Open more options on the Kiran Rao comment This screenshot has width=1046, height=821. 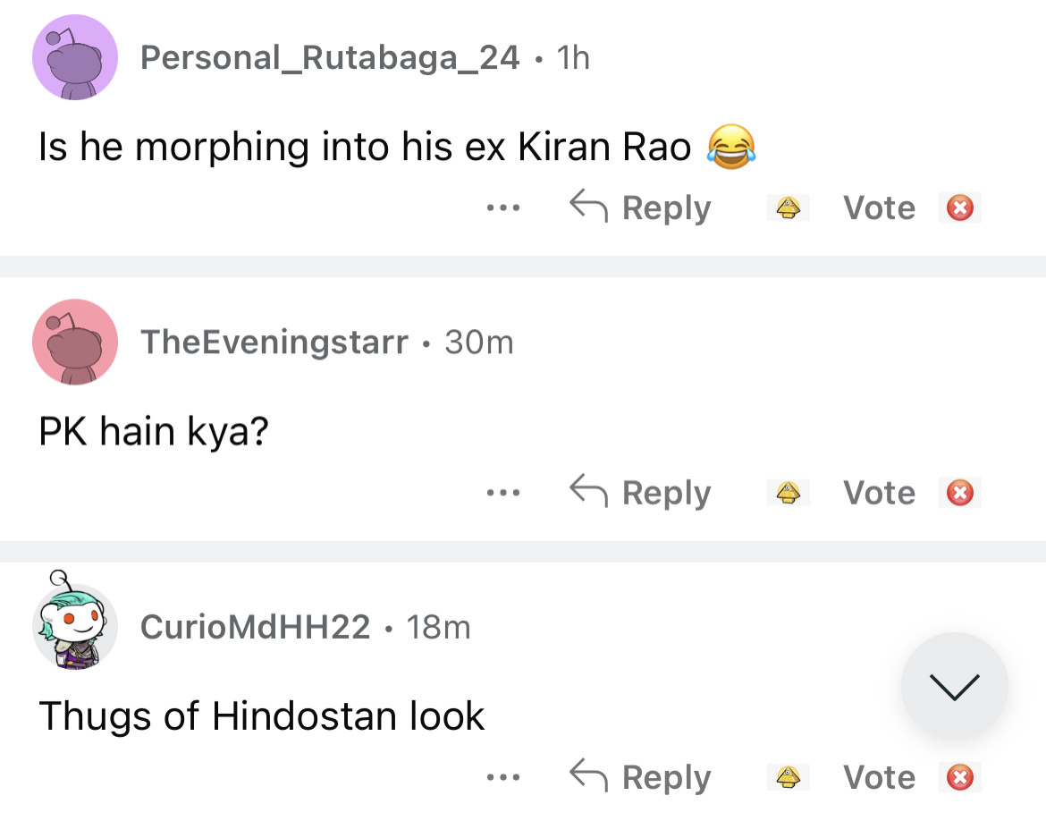pos(503,208)
